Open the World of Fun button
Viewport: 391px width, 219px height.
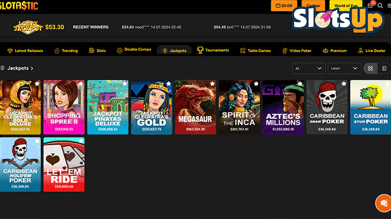(346, 5)
